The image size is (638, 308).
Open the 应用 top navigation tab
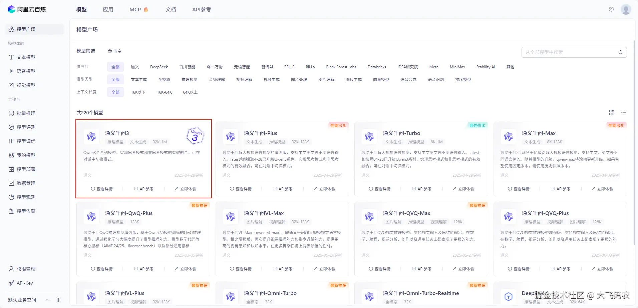108,9
